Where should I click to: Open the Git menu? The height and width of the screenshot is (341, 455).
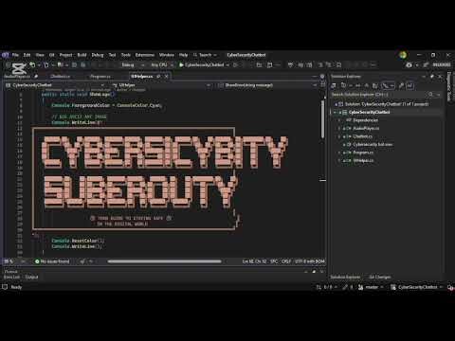pos(52,55)
